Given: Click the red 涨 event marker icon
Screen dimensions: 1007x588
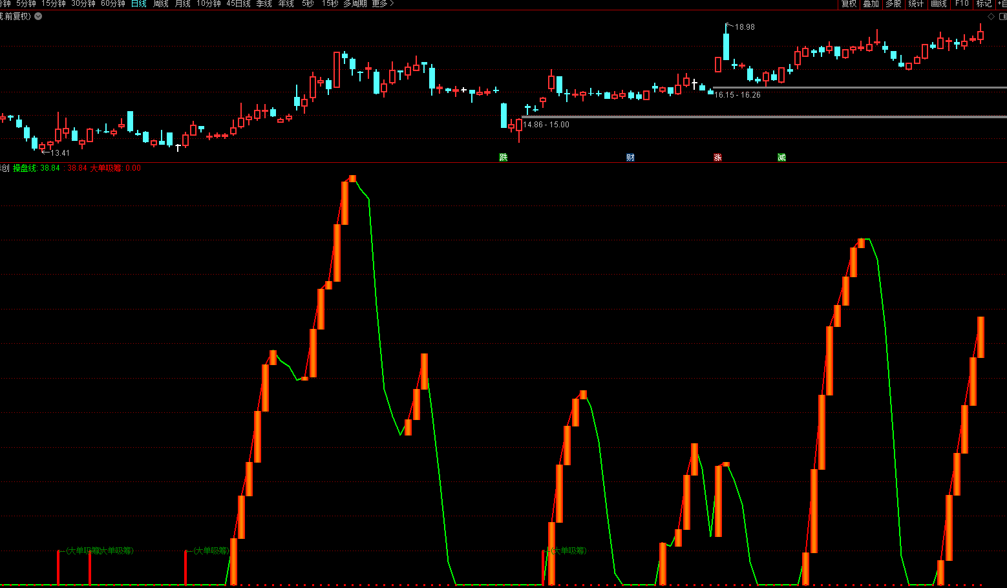Looking at the screenshot, I should point(717,158).
